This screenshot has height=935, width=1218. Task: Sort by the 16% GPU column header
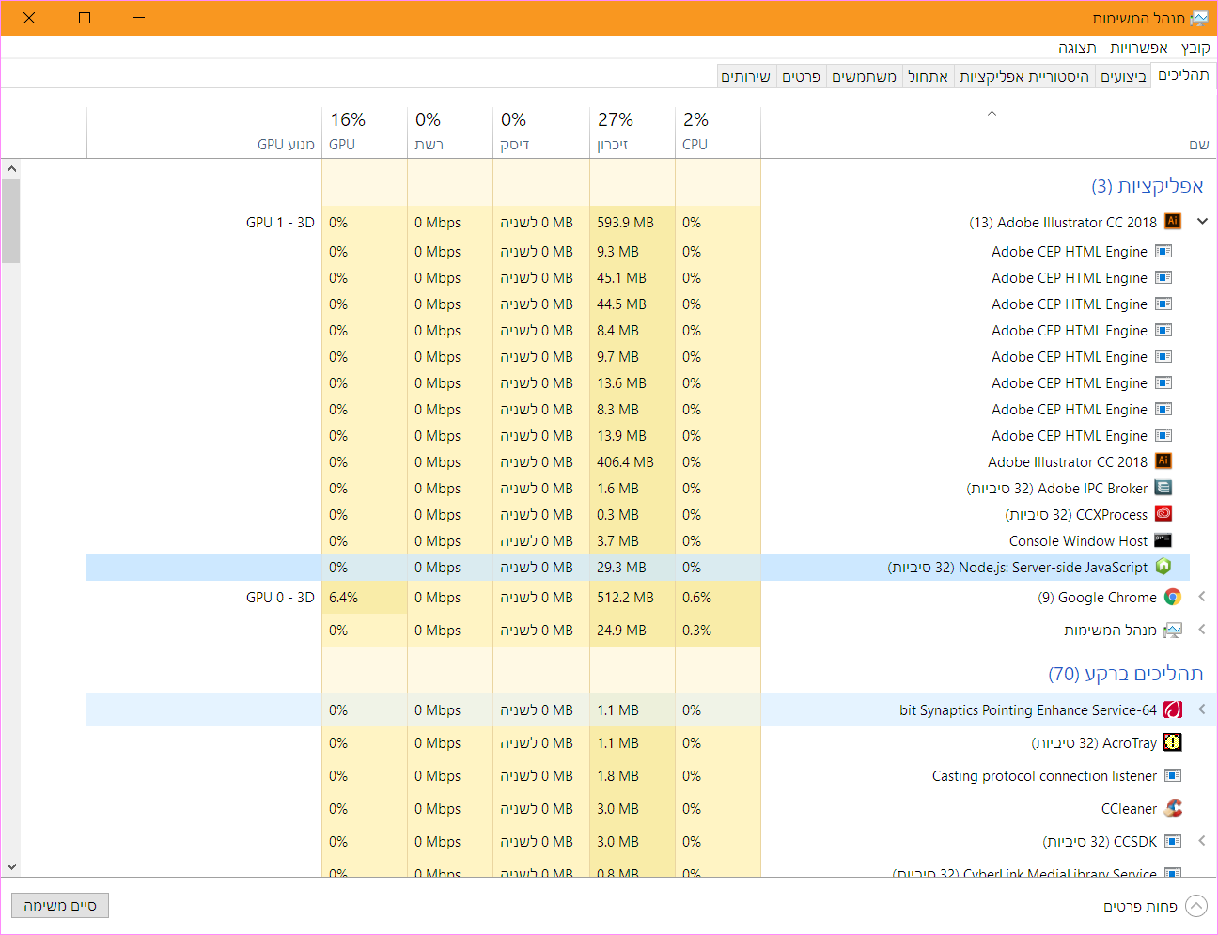coord(365,132)
